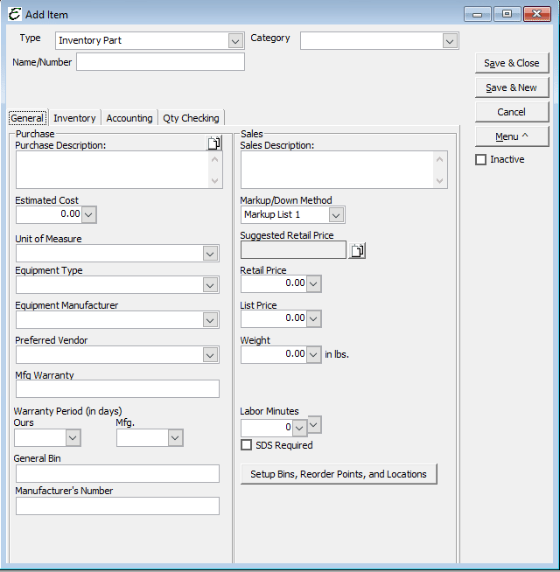
Task: Open the Menu button
Action: (x=512, y=136)
